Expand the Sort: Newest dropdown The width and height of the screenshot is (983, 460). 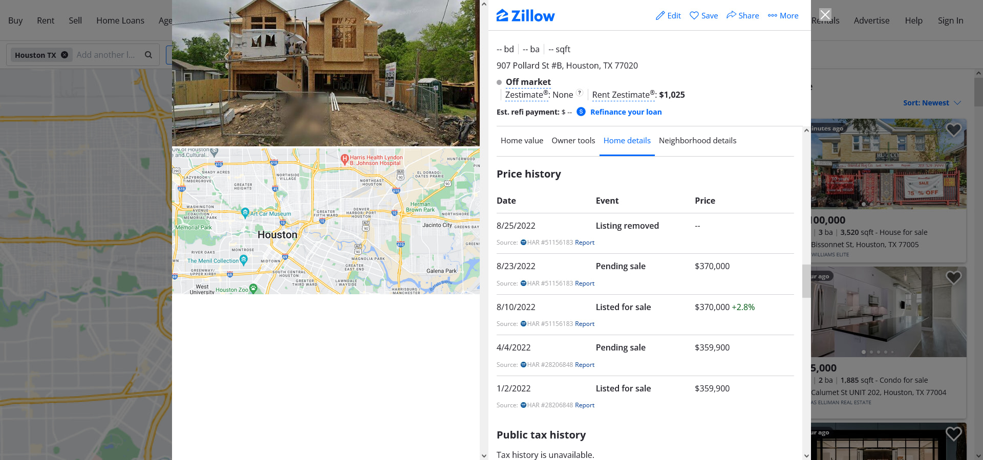point(932,103)
